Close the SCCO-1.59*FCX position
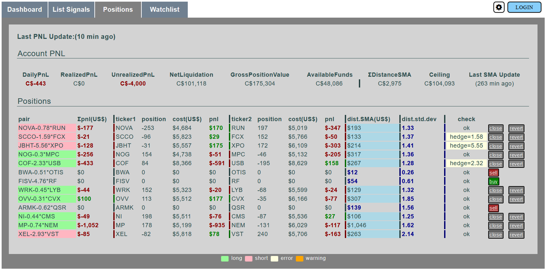 pos(495,137)
